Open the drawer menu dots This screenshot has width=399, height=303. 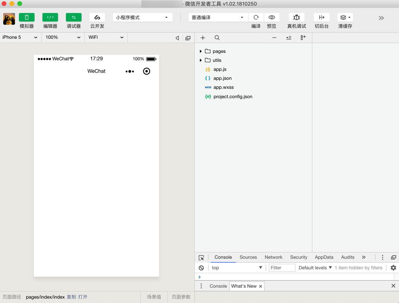coord(201,286)
